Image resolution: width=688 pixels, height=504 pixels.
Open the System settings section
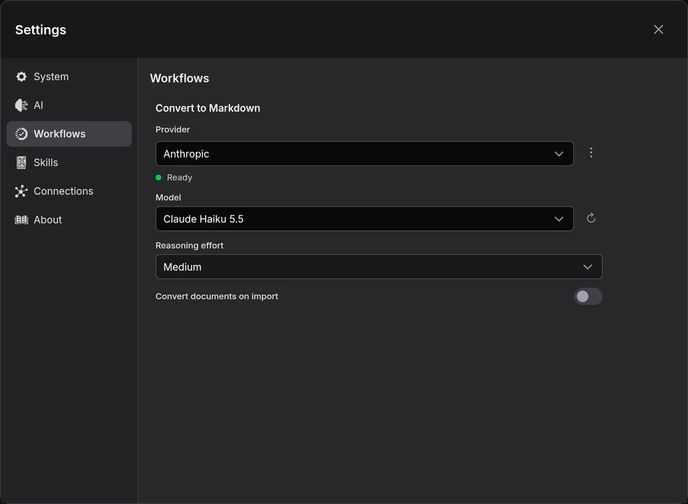click(69, 77)
